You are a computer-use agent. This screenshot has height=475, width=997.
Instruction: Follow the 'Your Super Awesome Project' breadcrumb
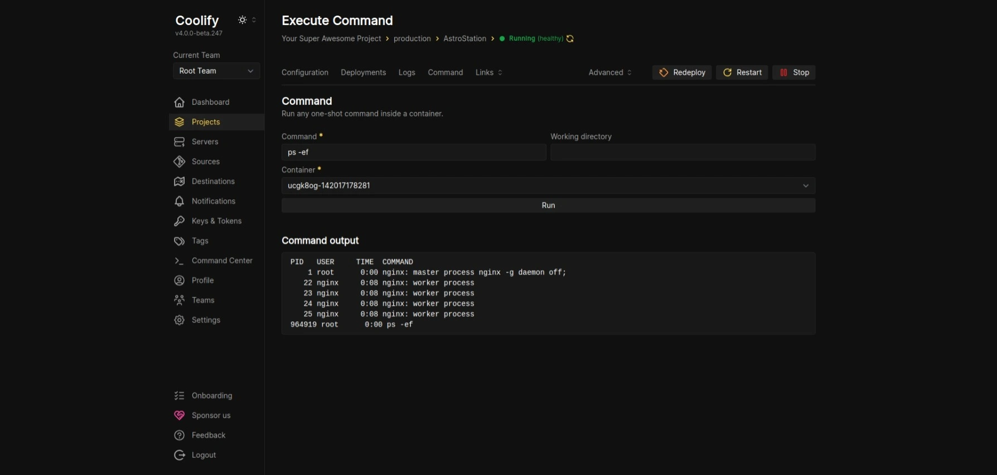[331, 38]
